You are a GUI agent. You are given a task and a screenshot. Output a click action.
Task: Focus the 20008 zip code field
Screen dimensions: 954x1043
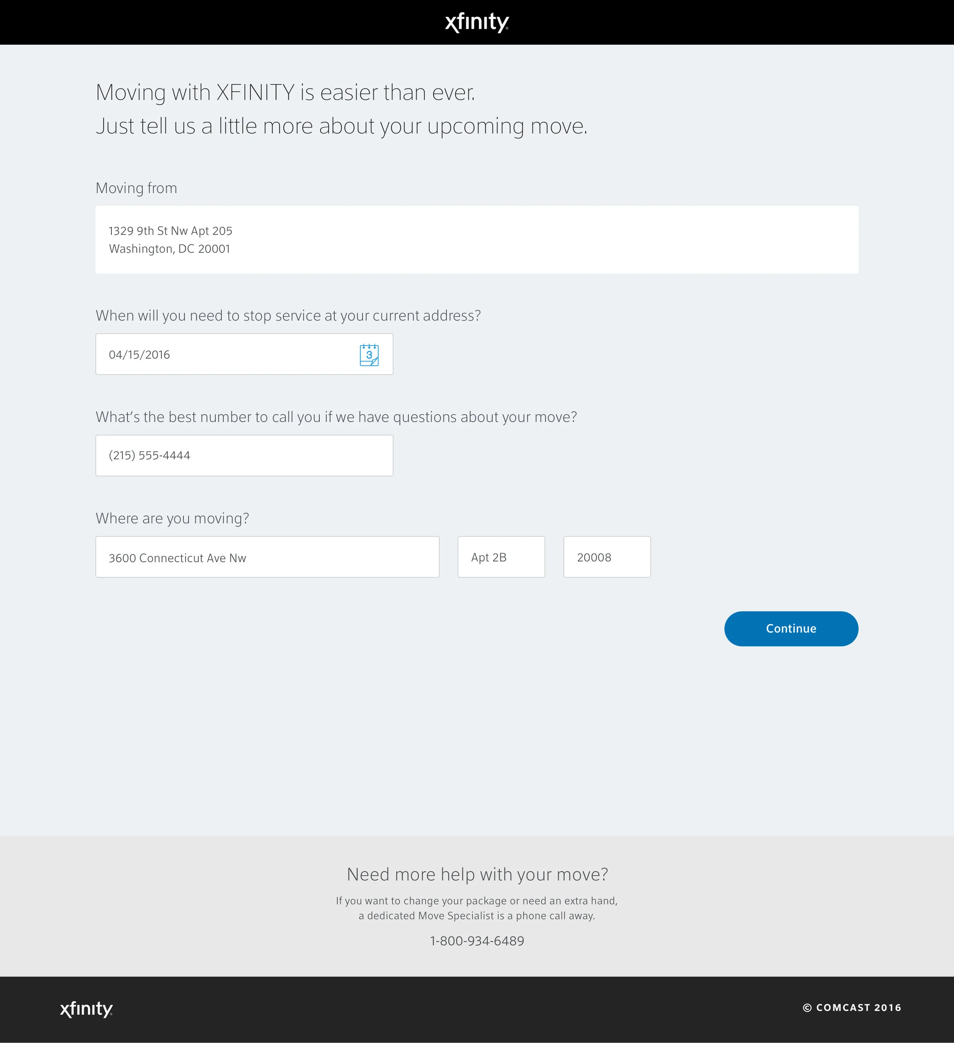[x=606, y=557]
